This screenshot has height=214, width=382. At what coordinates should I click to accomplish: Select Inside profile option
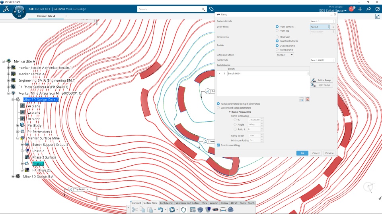[x=277, y=50]
